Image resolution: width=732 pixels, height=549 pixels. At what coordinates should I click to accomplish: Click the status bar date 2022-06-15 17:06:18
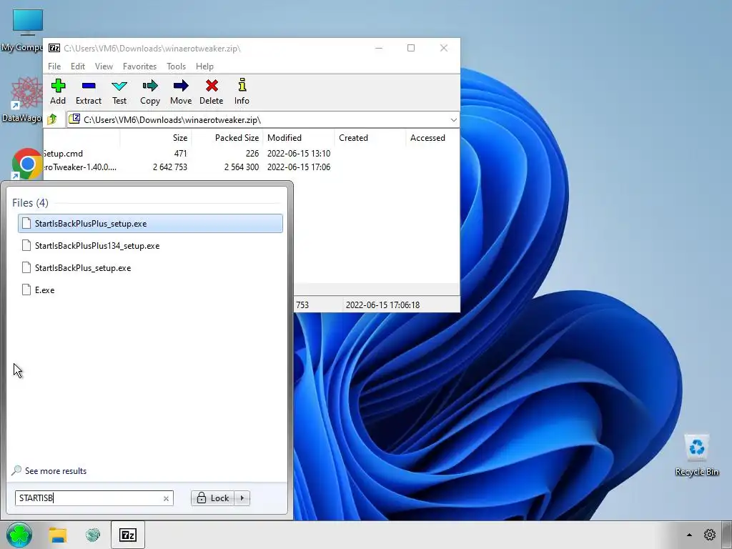pyautogui.click(x=382, y=305)
